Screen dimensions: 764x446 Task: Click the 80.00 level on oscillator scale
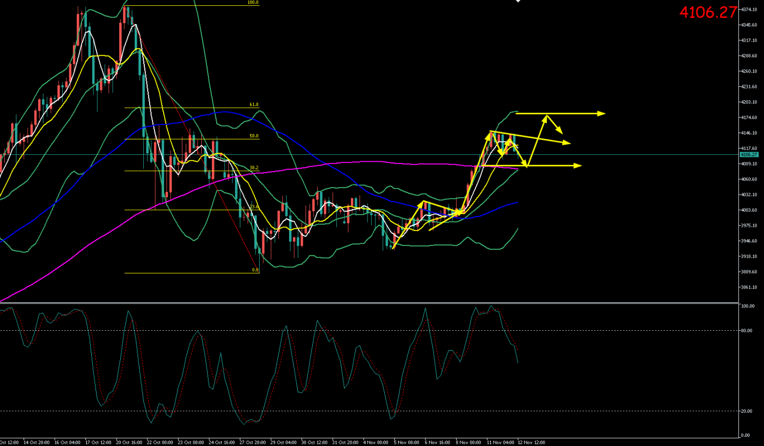(747, 331)
